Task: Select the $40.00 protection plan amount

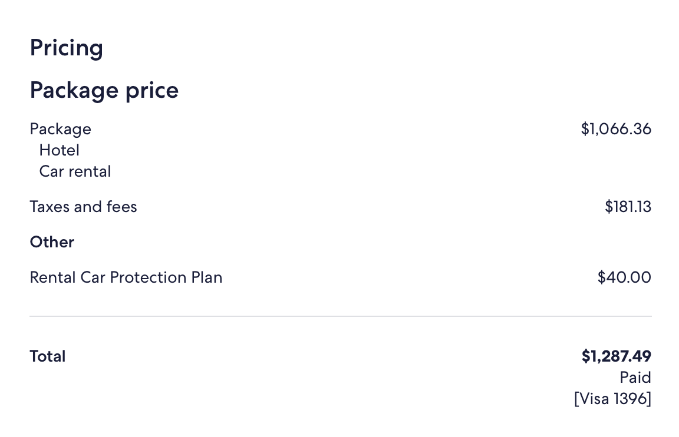Action: [x=624, y=277]
